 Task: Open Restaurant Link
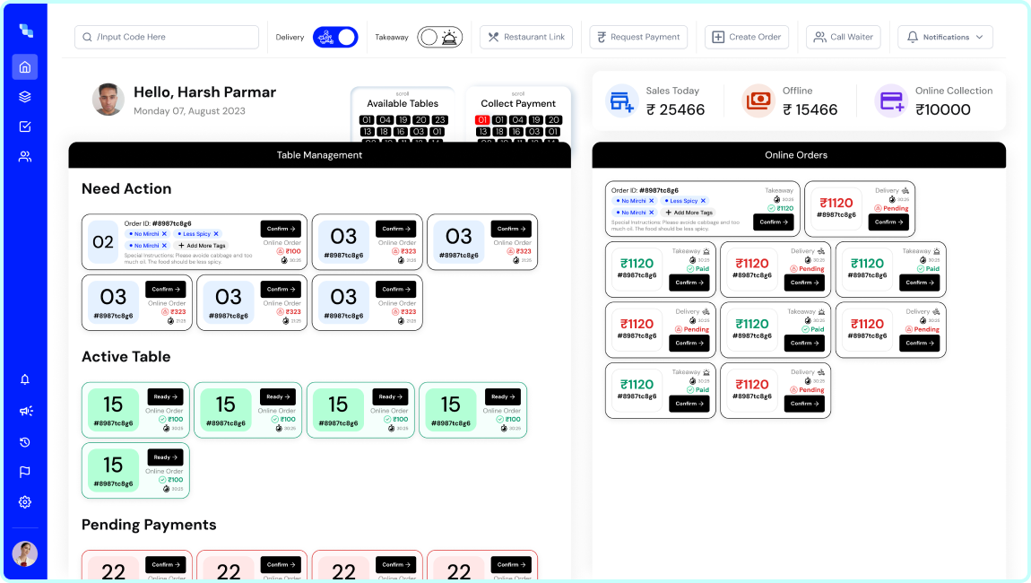pyautogui.click(x=526, y=38)
